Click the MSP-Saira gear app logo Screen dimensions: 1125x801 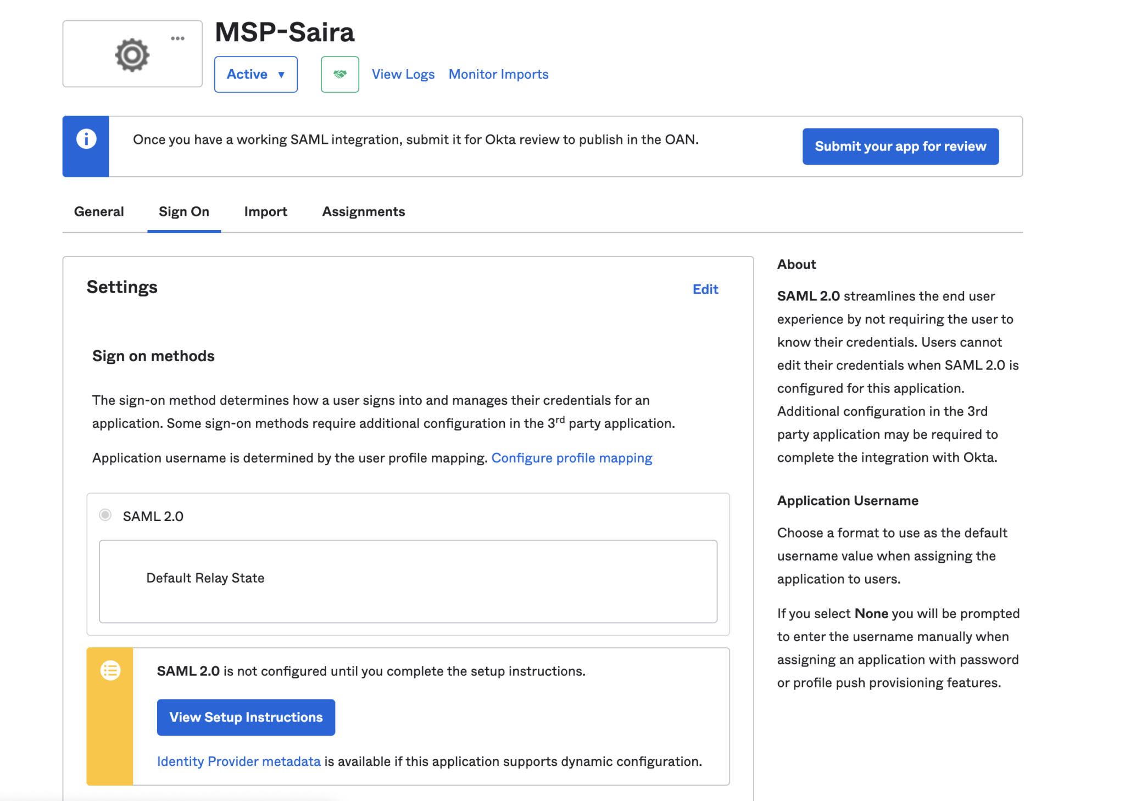(132, 54)
